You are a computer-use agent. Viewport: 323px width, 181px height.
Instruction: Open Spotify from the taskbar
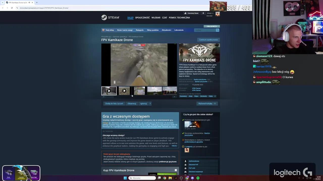point(198,178)
